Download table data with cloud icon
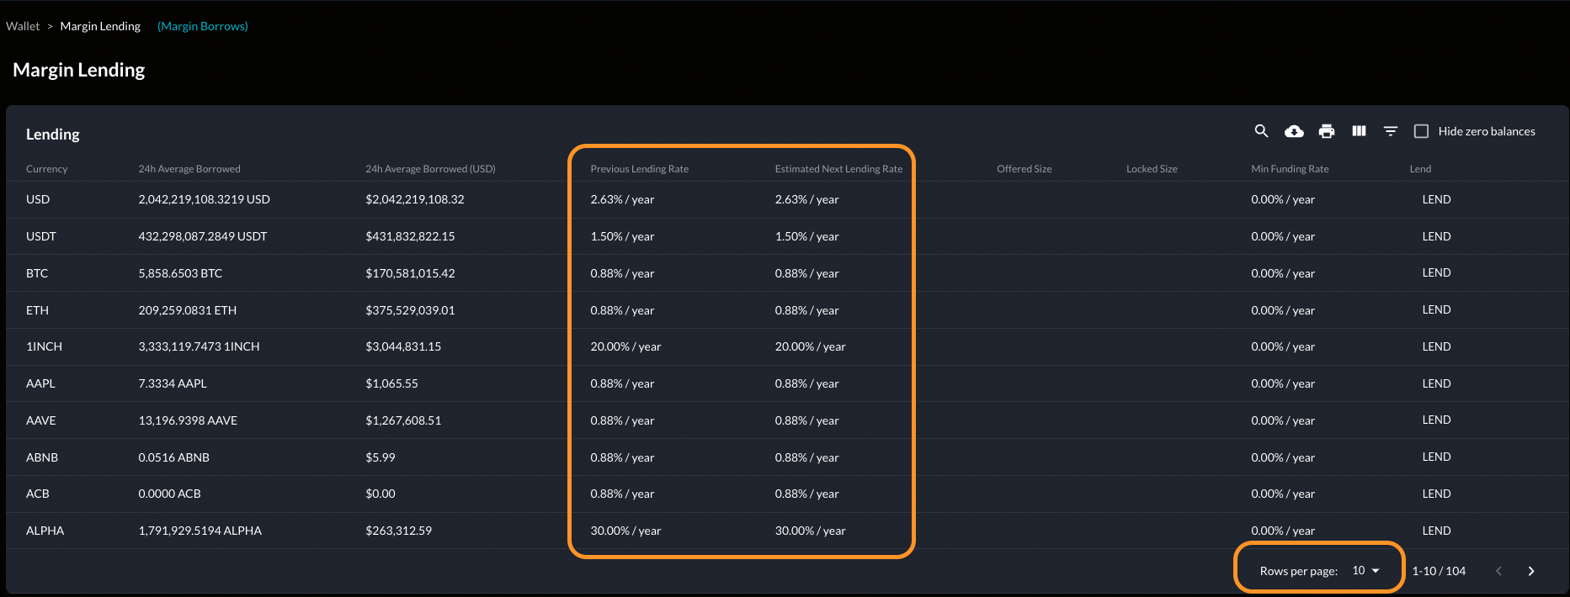The width and height of the screenshot is (1570, 597). click(1294, 131)
